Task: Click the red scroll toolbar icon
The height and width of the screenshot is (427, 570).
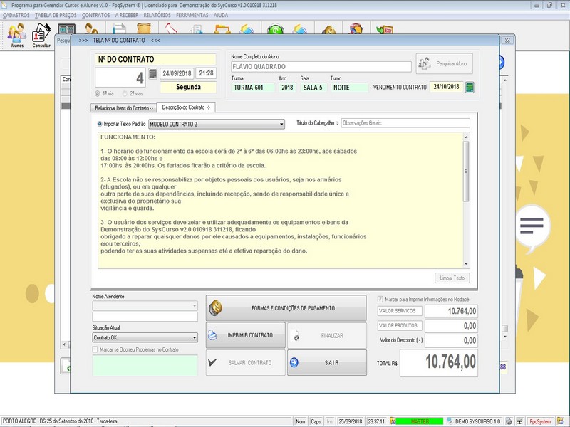Action: [171, 29]
